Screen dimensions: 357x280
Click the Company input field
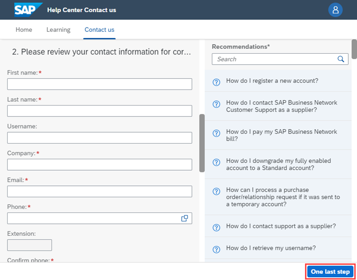(99, 164)
